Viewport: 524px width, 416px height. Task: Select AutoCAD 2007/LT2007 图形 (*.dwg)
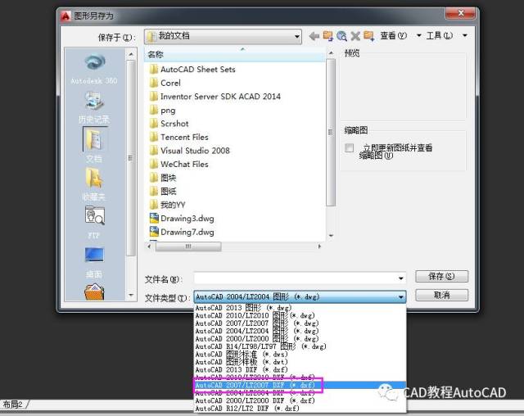pos(300,323)
